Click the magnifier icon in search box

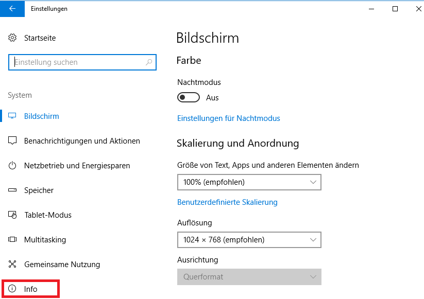pyautogui.click(x=149, y=62)
